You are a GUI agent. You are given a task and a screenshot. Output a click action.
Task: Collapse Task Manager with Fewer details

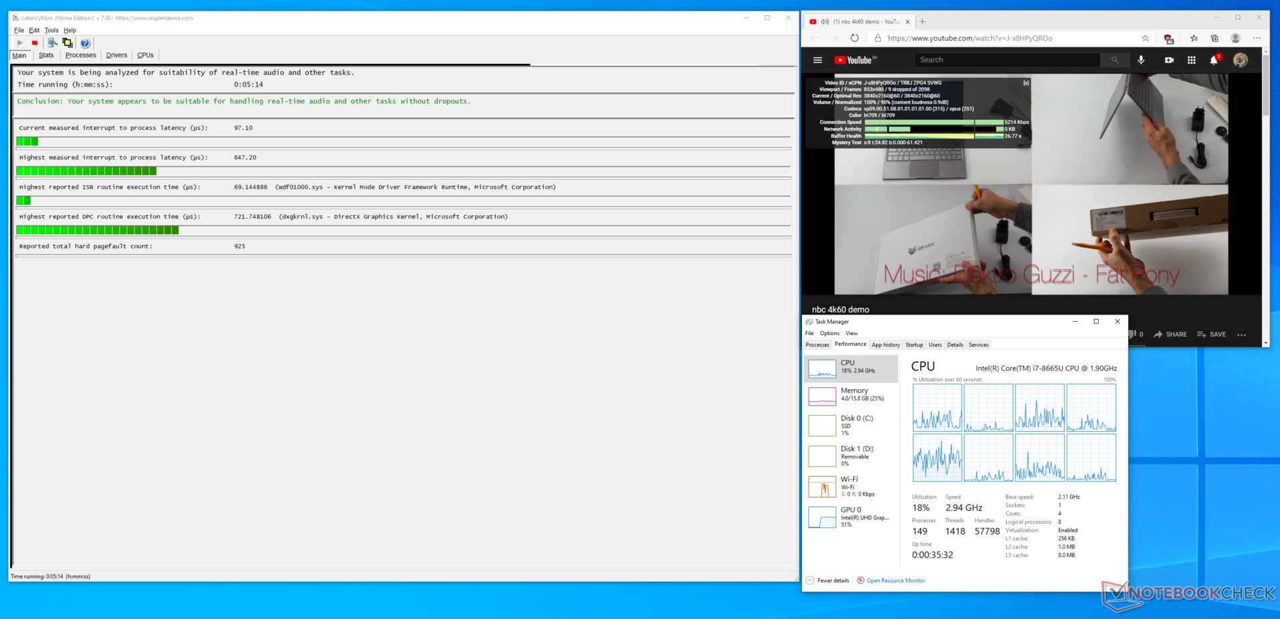827,580
